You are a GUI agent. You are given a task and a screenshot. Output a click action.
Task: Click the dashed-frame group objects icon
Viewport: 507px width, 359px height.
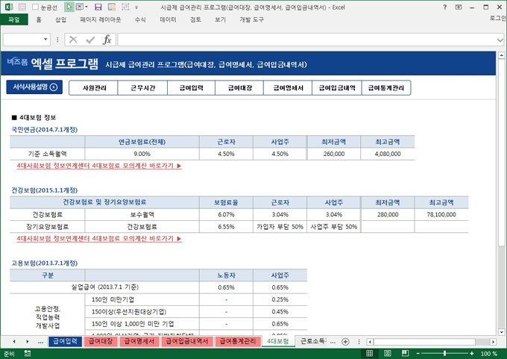click(x=125, y=7)
